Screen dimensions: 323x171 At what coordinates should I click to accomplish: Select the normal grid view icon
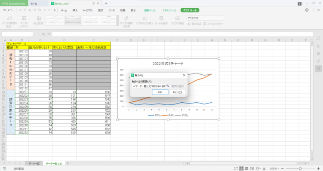click(241, 168)
